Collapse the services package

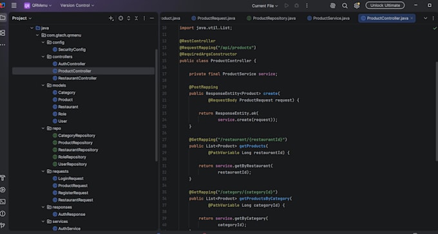[43, 222]
